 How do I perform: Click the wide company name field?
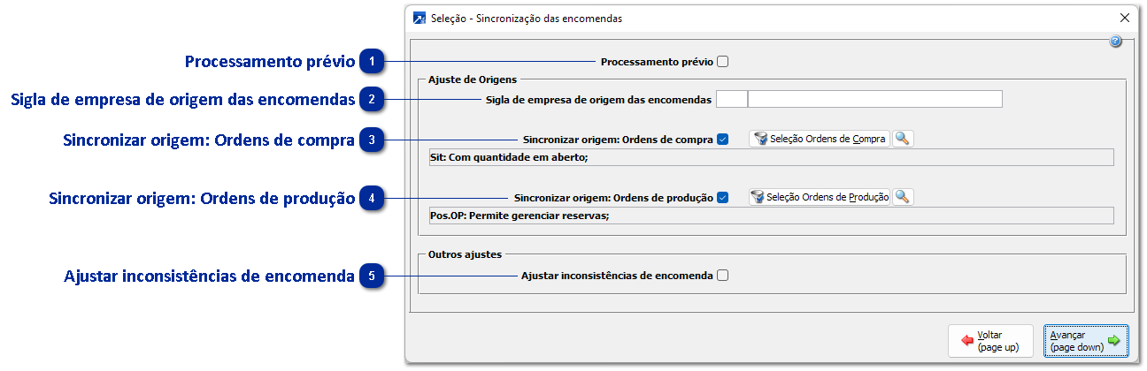874,99
